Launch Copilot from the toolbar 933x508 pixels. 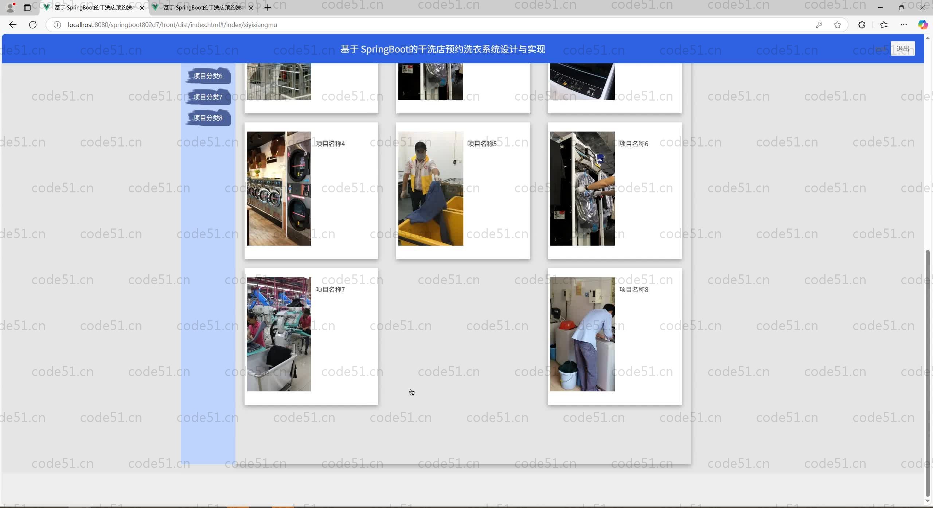(922, 25)
